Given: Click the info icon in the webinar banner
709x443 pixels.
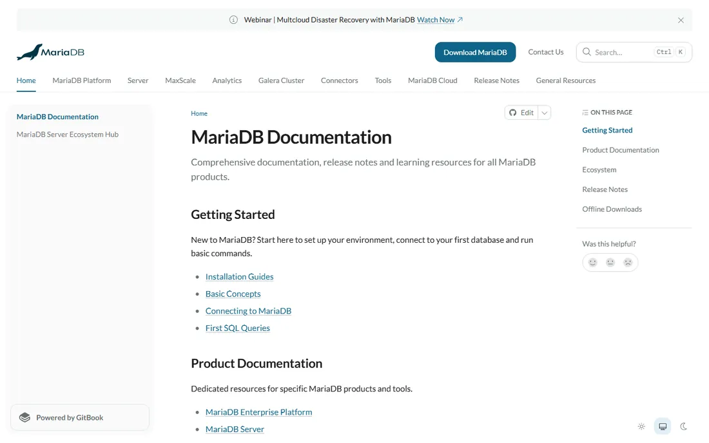Looking at the screenshot, I should click(x=233, y=20).
